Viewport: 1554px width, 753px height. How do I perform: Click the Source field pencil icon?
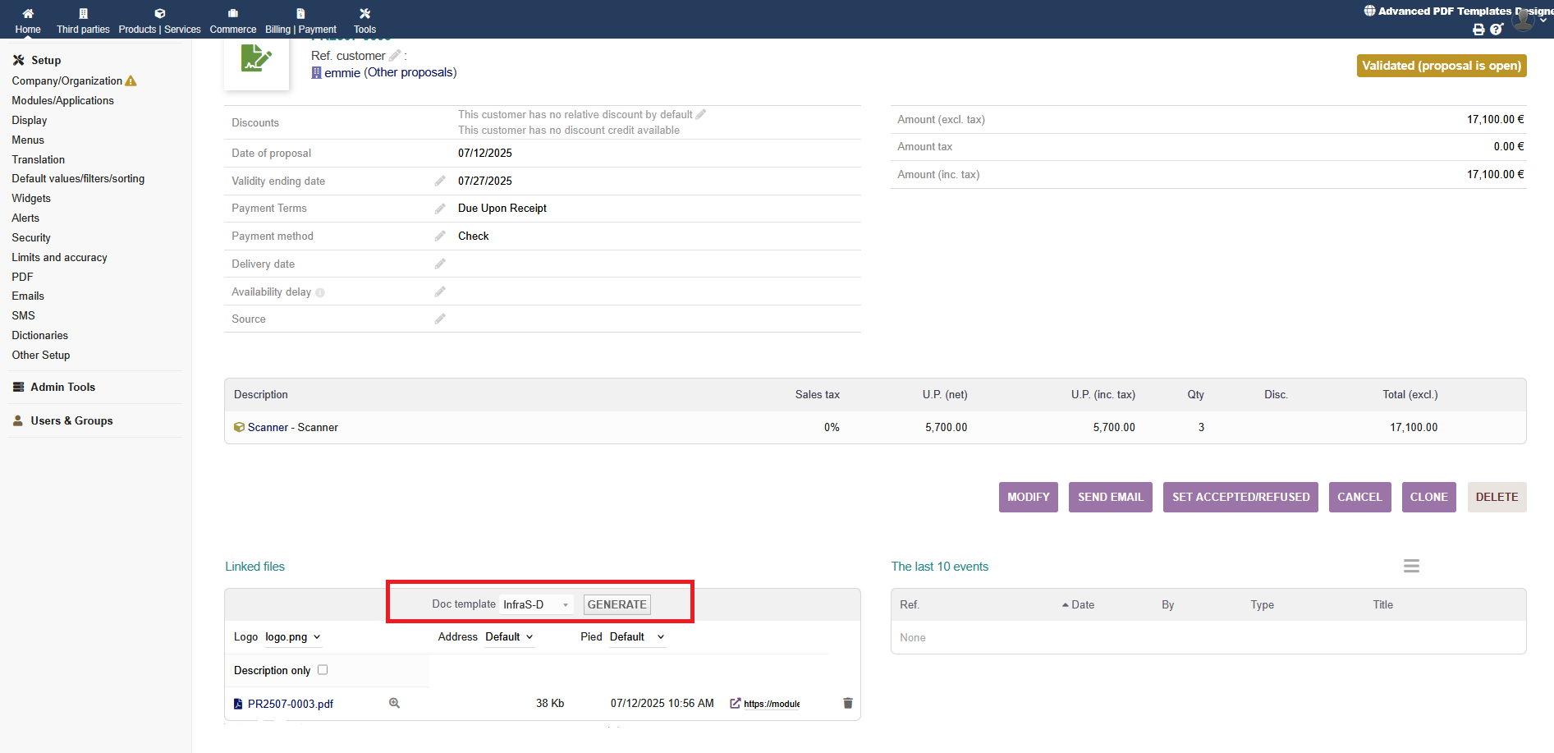click(x=440, y=319)
